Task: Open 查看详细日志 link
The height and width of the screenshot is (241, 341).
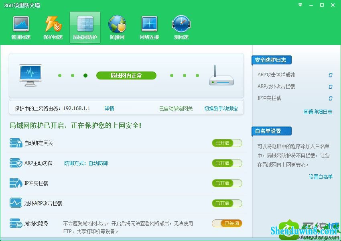Action: pyautogui.click(x=318, y=112)
